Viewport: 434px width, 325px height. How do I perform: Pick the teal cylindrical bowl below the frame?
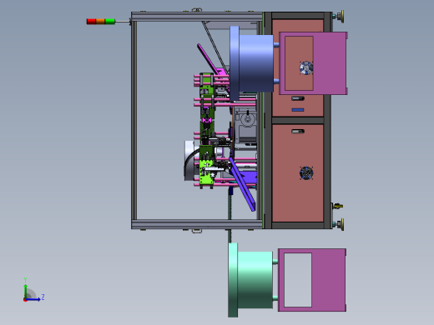coord(255,280)
